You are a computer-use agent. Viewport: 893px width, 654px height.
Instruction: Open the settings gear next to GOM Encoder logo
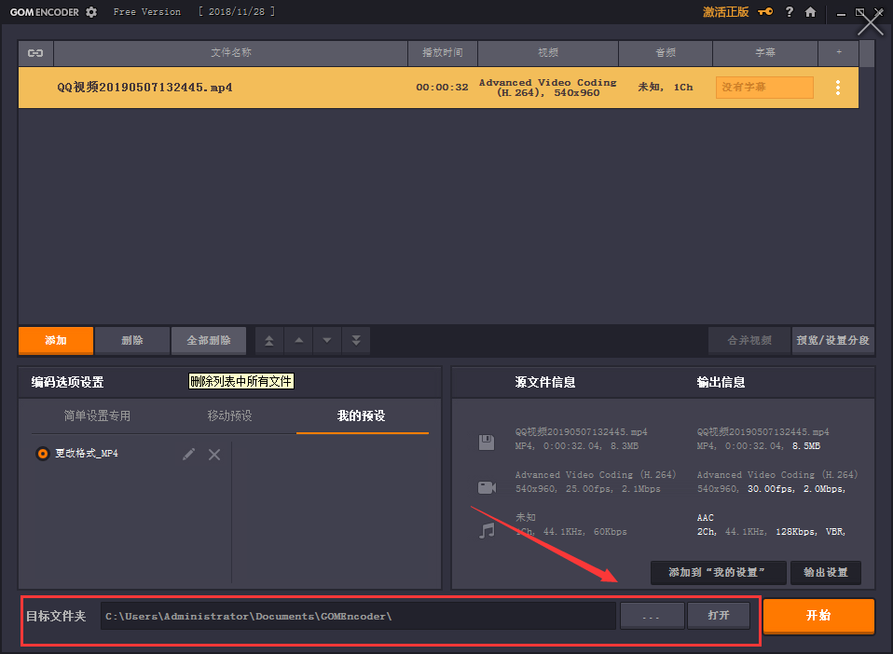tap(90, 12)
